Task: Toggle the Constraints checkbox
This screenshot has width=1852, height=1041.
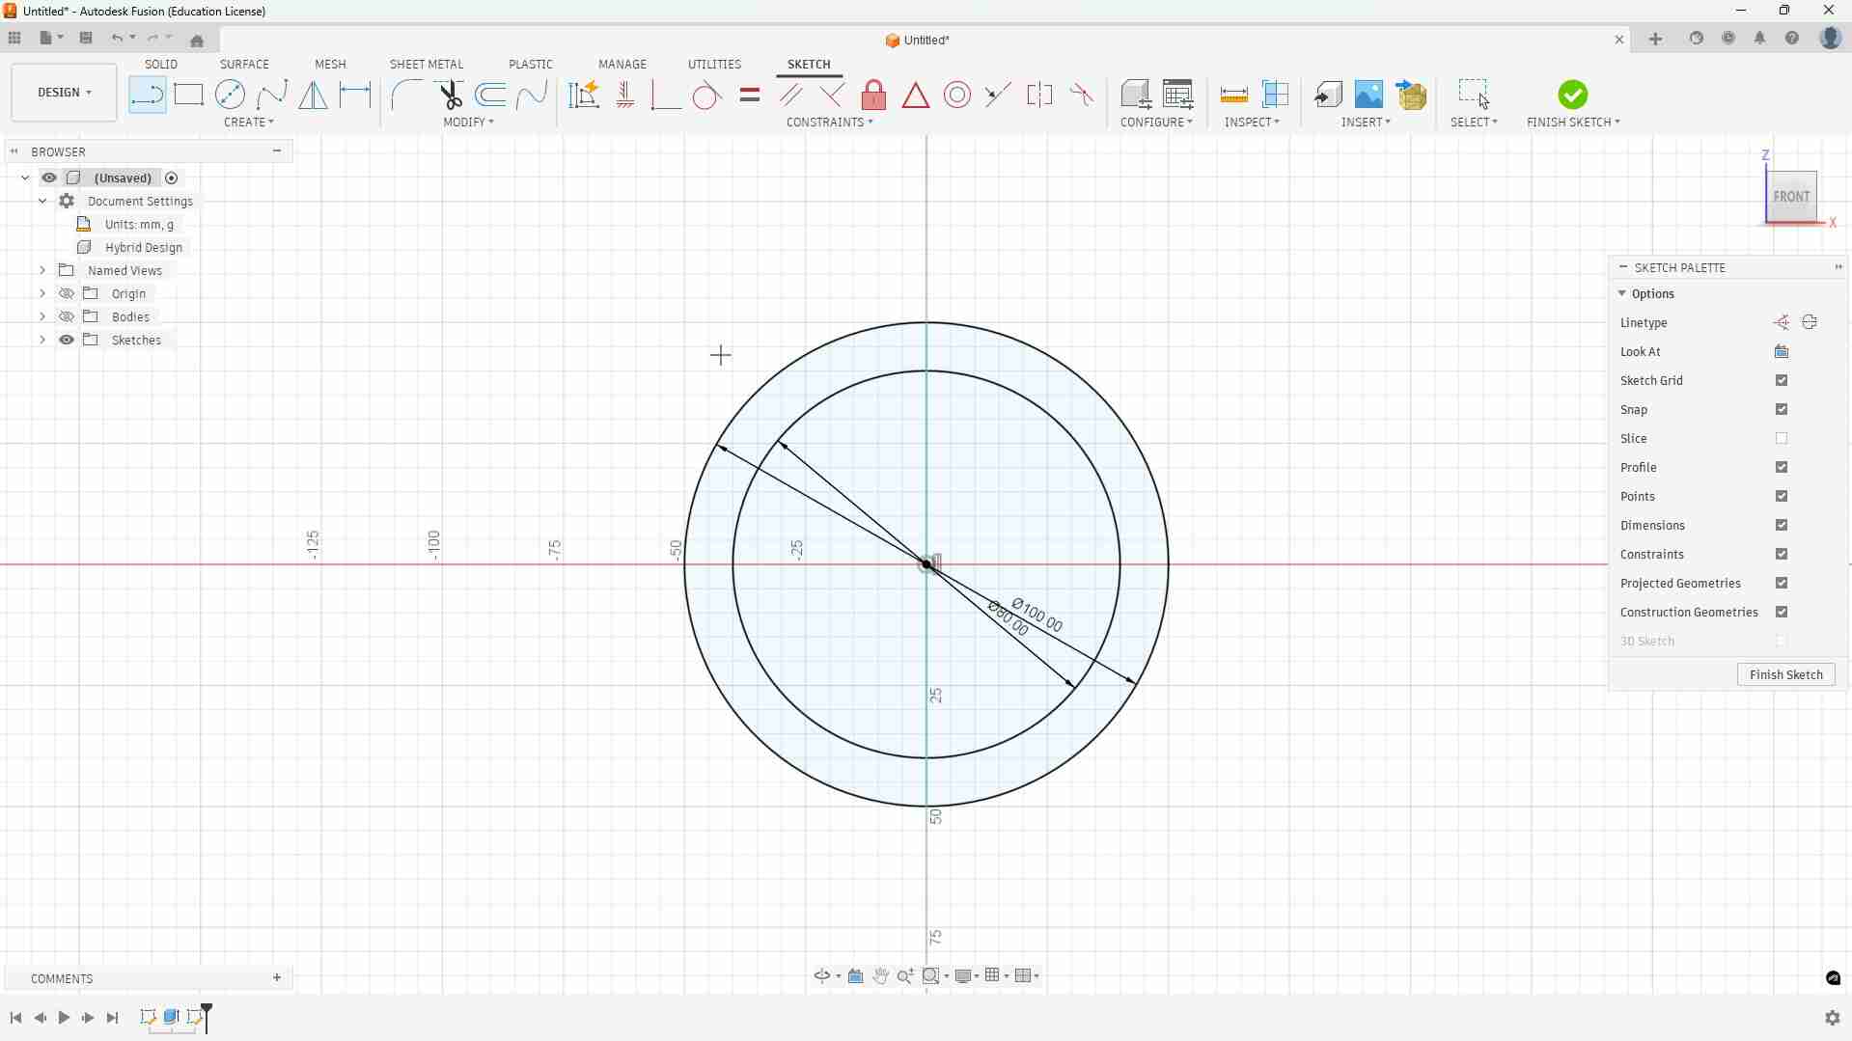Action: tap(1782, 555)
